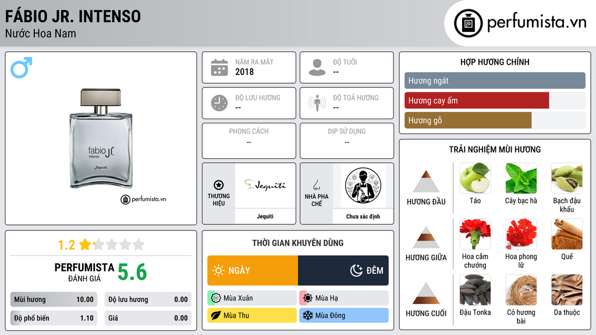Click the sun icon for Mùa Hạ
This screenshot has height=335, width=596.
pos(308,298)
